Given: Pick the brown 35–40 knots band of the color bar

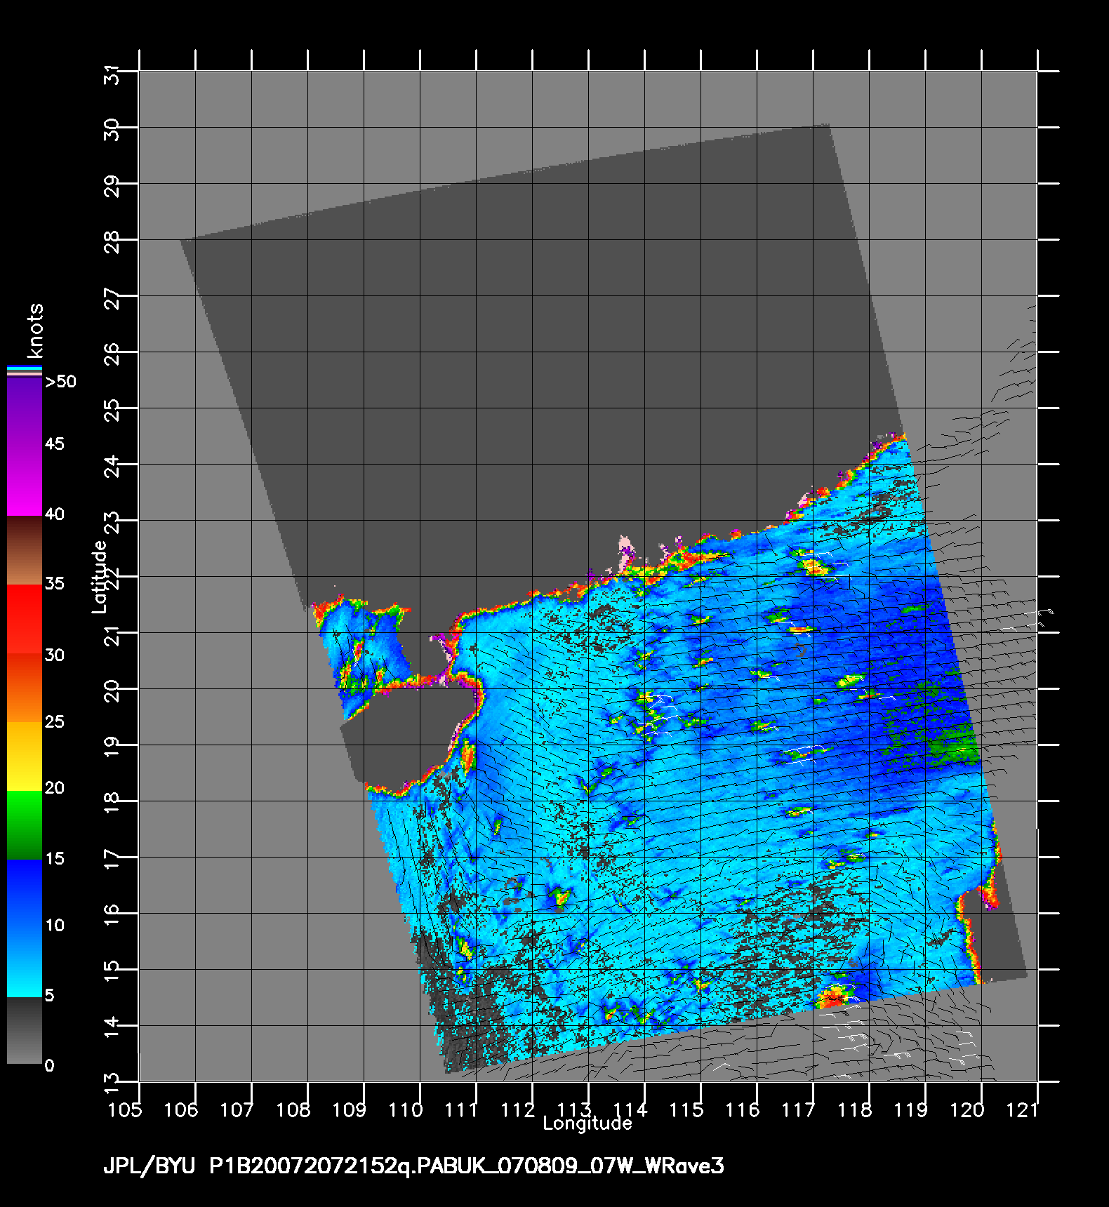Looking at the screenshot, I should point(25,551).
